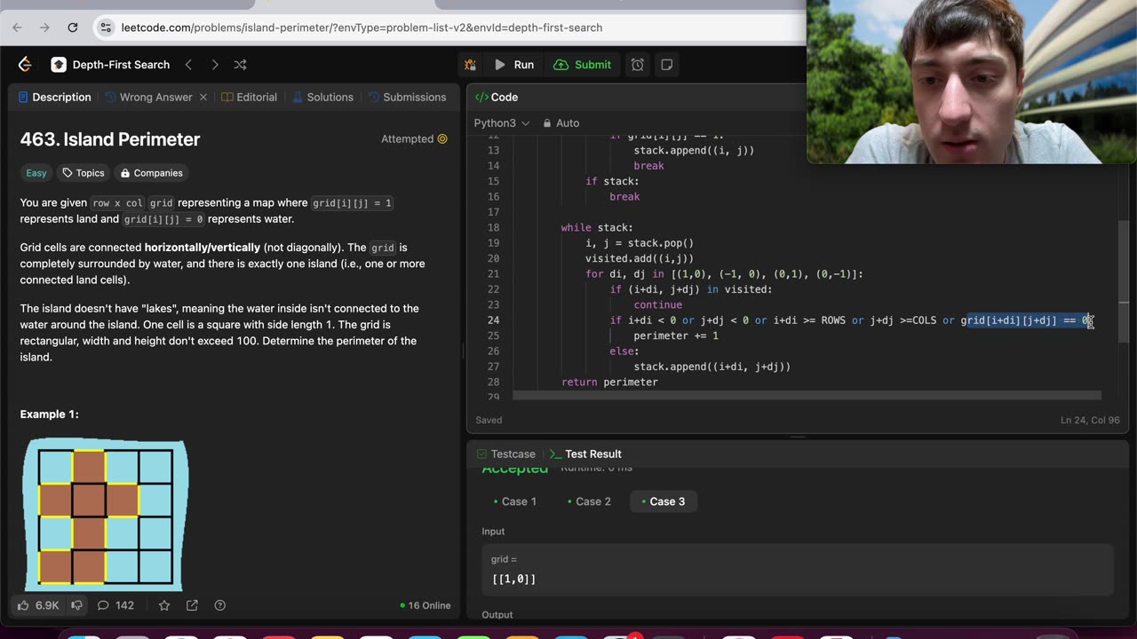Screen dimensions: 1137x639
Task: Select the Code panel tab
Action: pos(497,97)
